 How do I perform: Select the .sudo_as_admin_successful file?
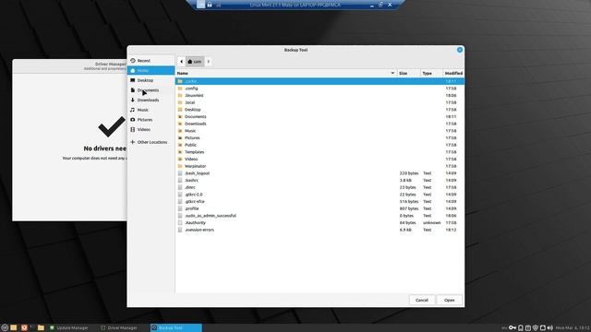pyautogui.click(x=320, y=216)
